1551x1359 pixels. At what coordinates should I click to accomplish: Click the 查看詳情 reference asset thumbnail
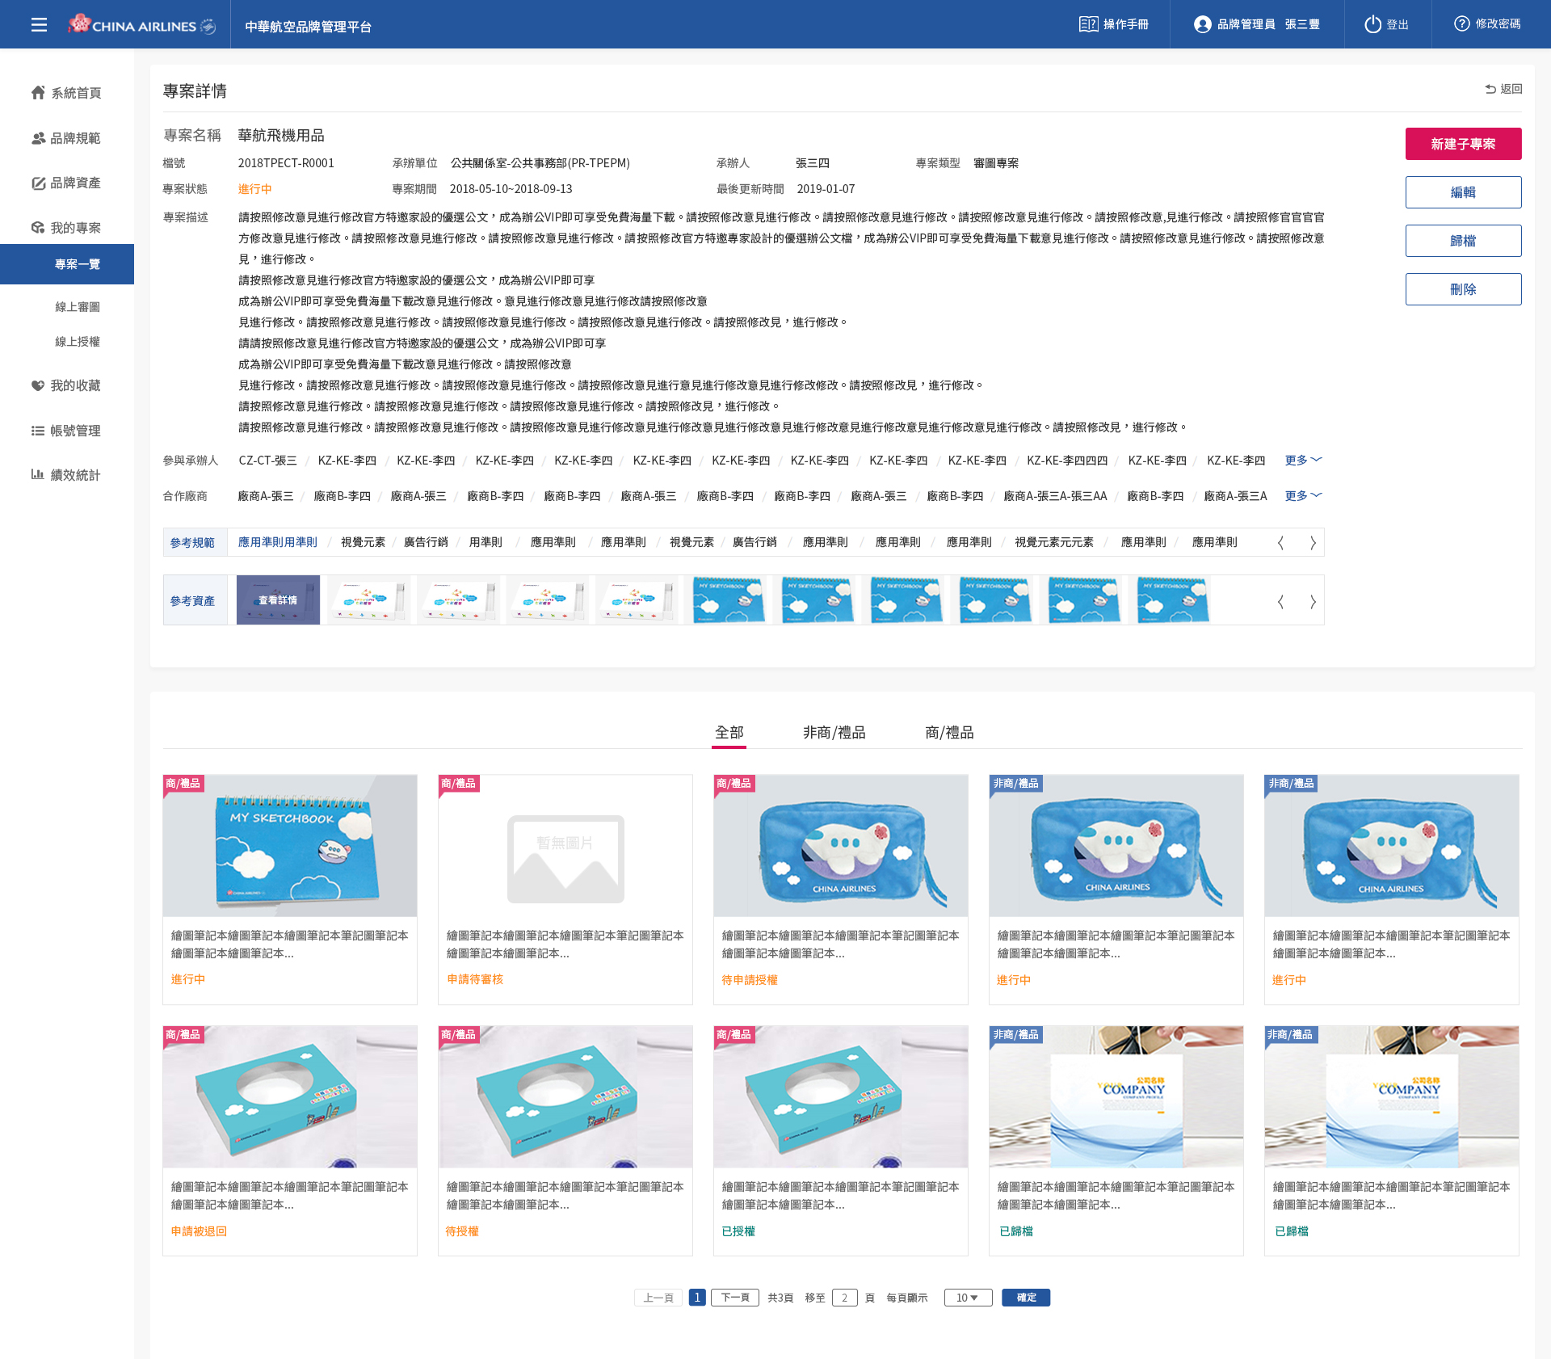point(278,600)
